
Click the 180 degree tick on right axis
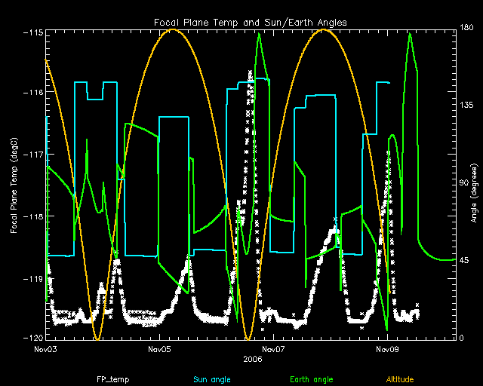(465, 29)
